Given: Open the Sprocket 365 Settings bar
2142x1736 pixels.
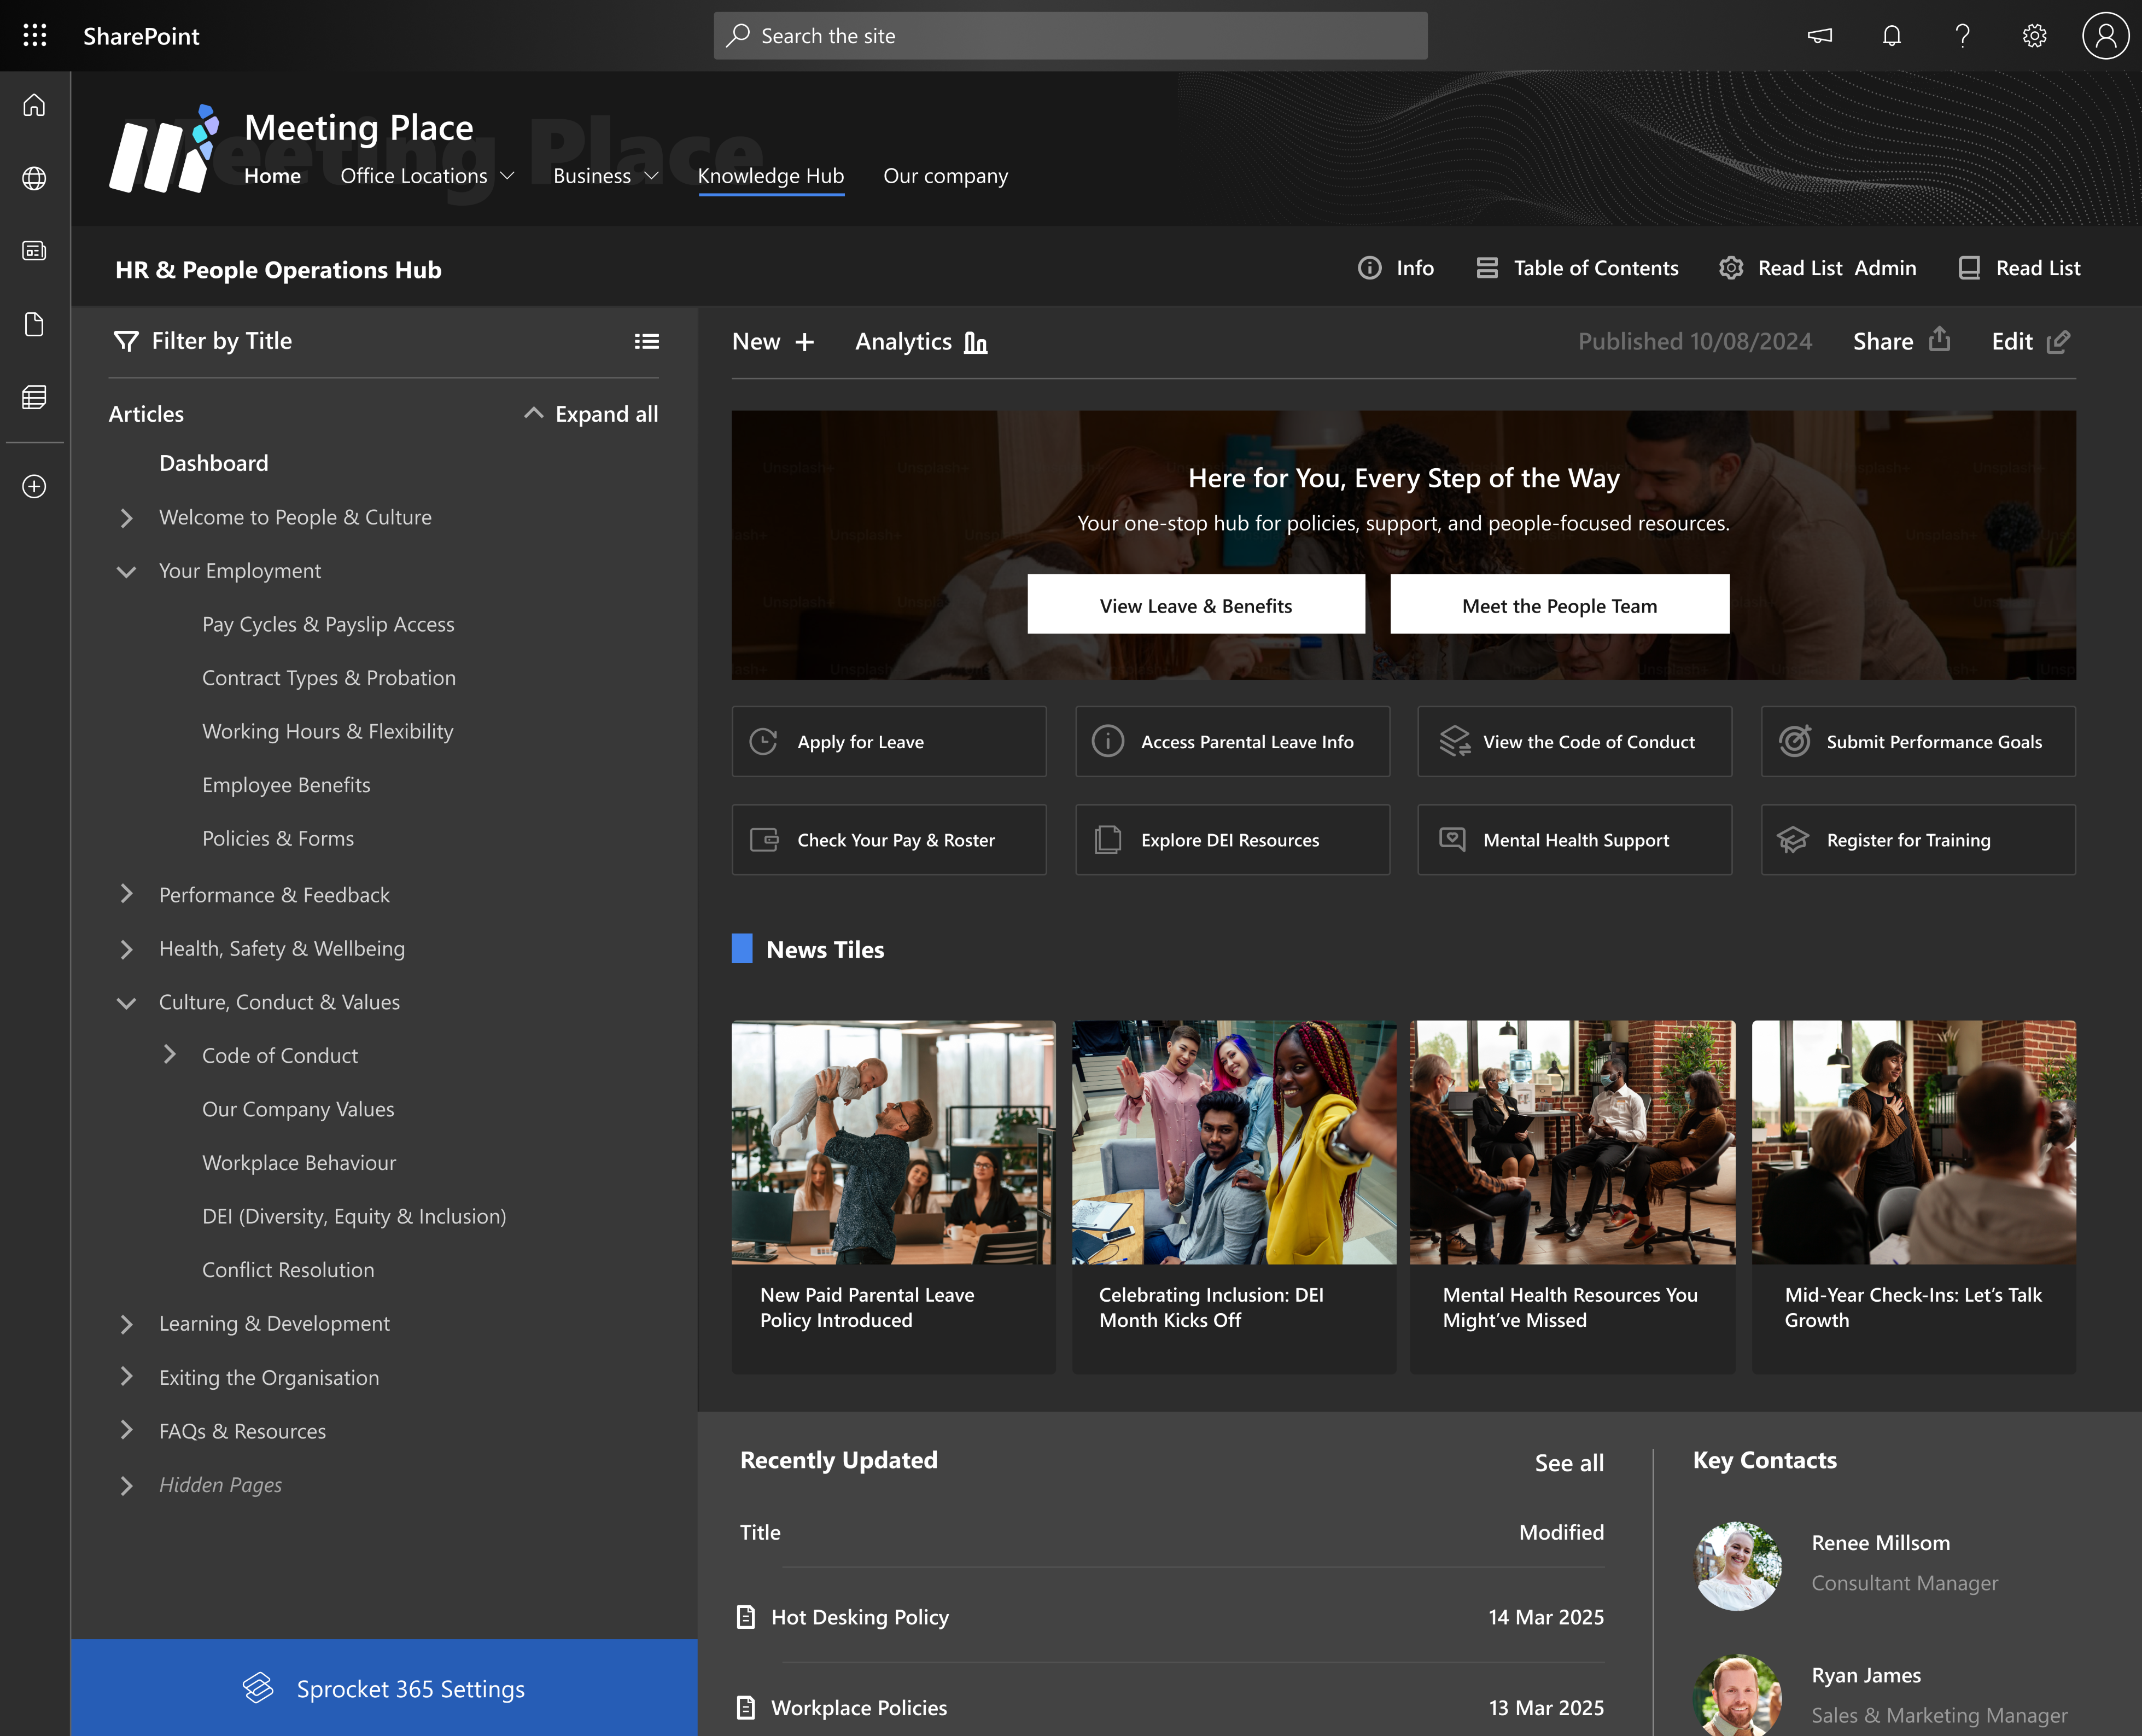Looking at the screenshot, I should click(384, 1688).
